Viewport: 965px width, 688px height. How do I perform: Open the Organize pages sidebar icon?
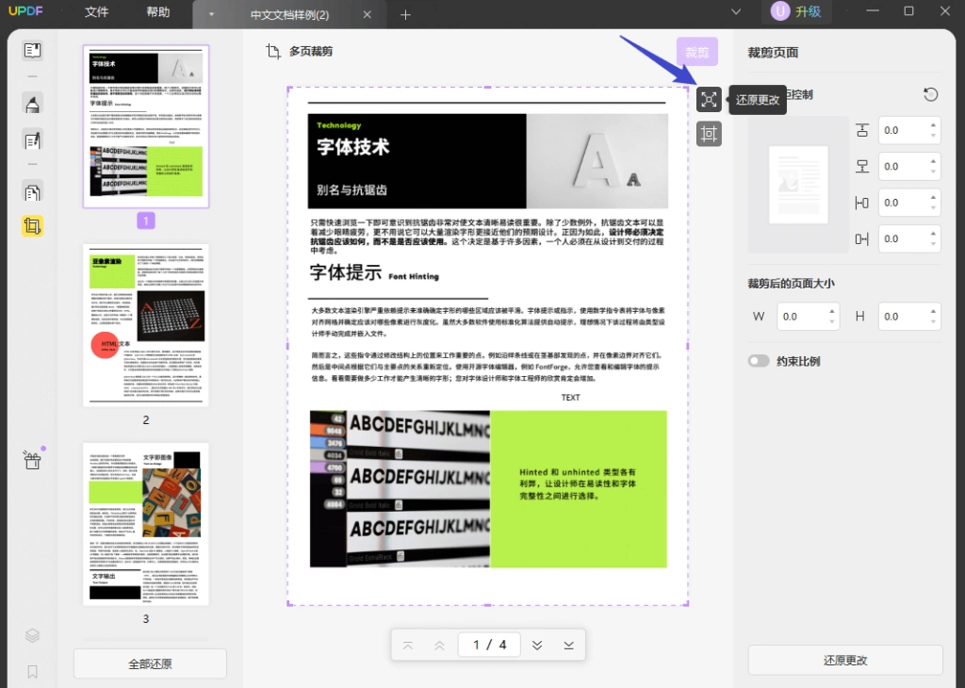(33, 192)
